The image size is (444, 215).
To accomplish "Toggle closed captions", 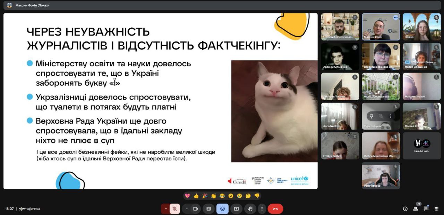I will point(208,209).
